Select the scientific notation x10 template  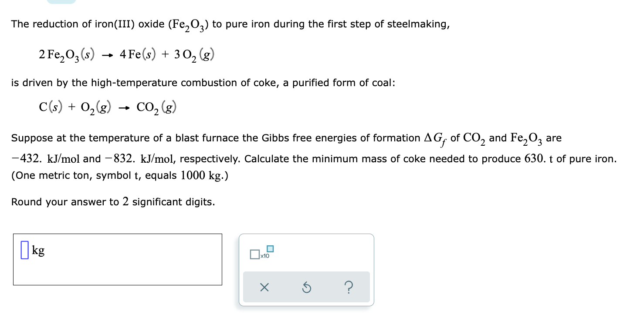coord(261,253)
